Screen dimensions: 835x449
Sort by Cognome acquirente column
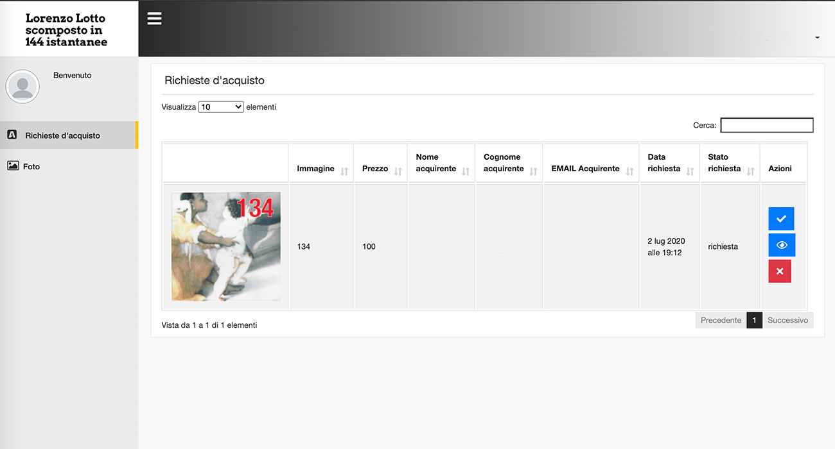click(509, 163)
